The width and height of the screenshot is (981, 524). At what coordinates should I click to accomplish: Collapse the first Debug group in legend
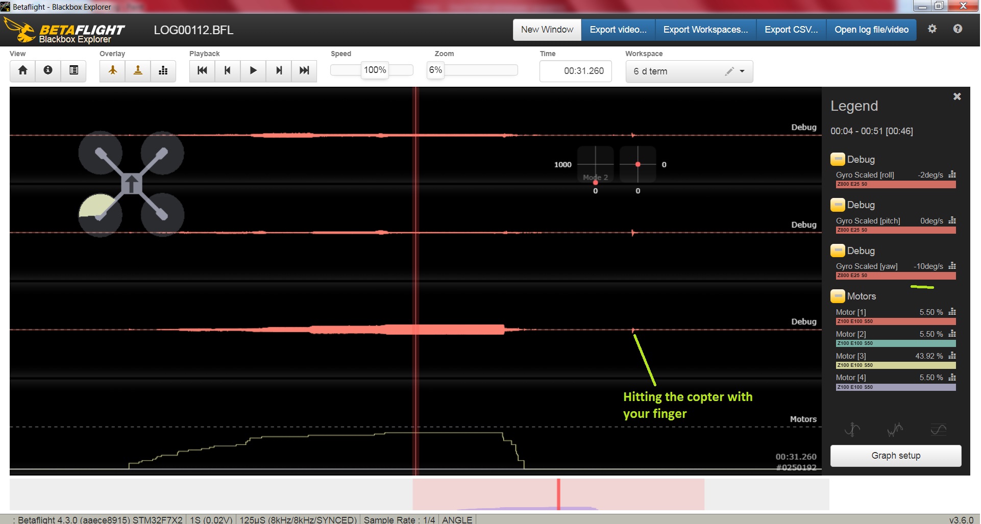tap(837, 159)
